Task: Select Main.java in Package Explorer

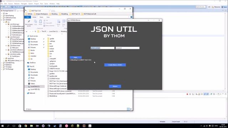Action: [x=14, y=48]
